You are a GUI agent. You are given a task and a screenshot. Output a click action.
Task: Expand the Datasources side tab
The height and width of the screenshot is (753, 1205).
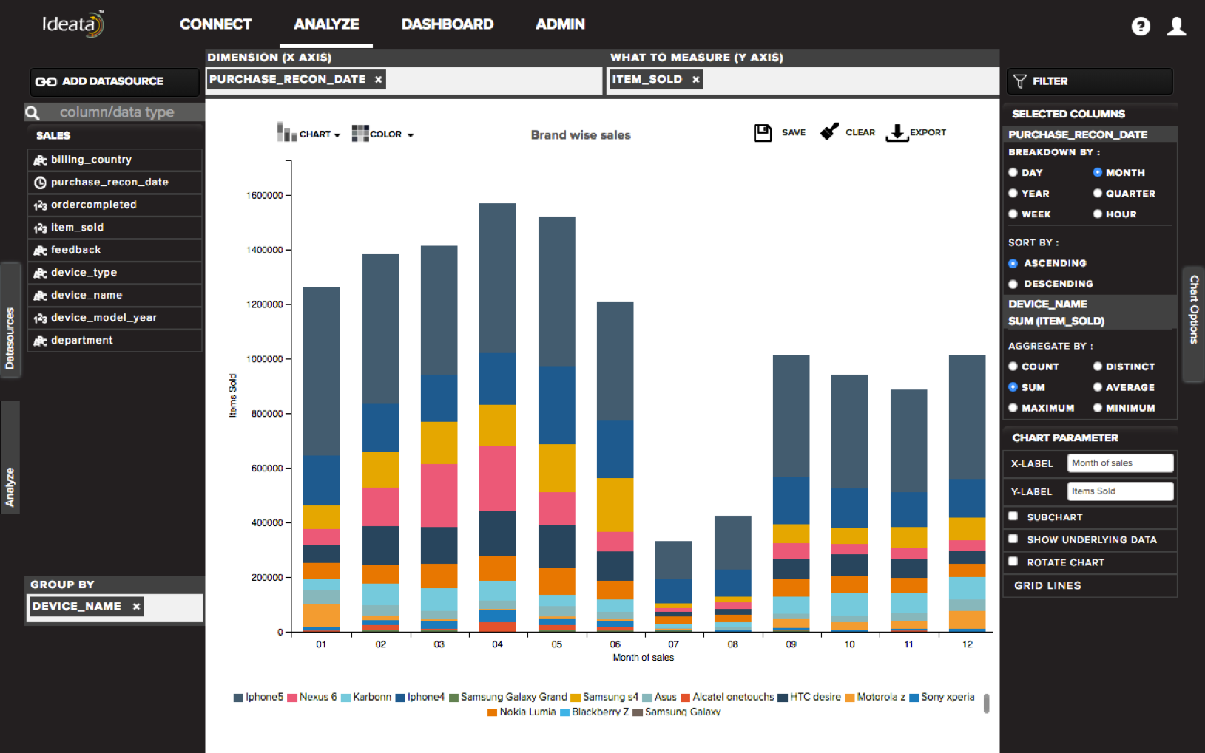tap(10, 320)
